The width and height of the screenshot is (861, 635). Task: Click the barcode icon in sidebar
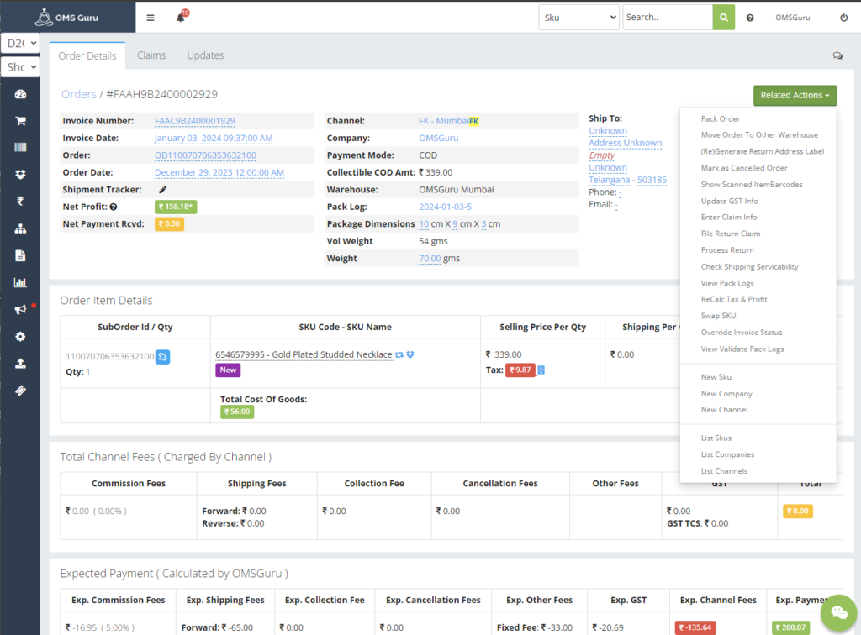coord(20,148)
